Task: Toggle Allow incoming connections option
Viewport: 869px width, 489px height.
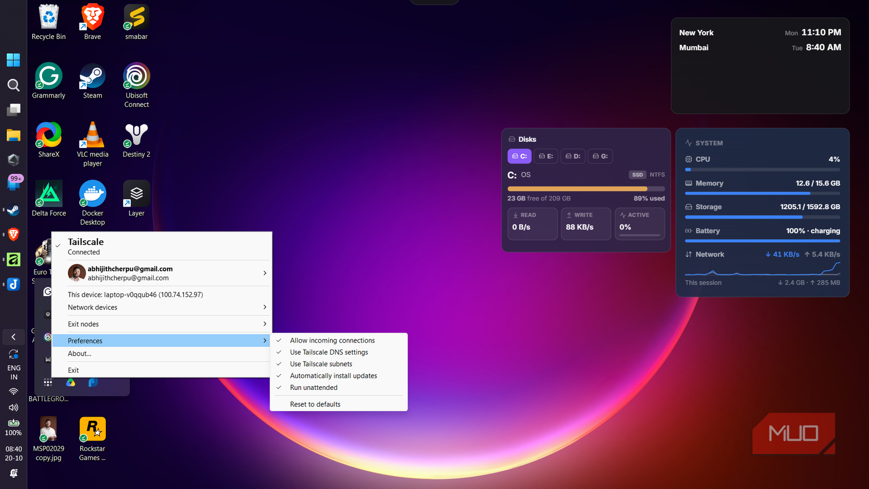Action: pyautogui.click(x=339, y=340)
